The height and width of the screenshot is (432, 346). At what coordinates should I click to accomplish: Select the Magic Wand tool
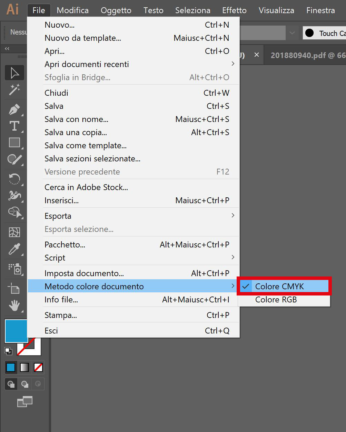click(14, 90)
